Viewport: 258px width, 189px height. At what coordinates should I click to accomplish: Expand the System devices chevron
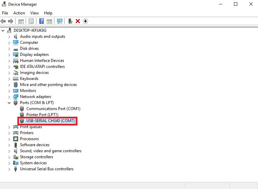(x=9, y=163)
